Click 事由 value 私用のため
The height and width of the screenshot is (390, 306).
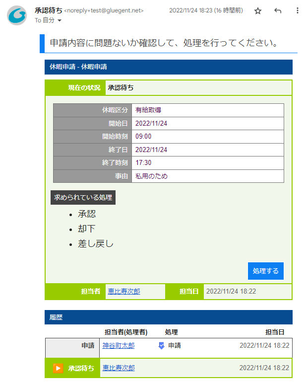(x=151, y=176)
